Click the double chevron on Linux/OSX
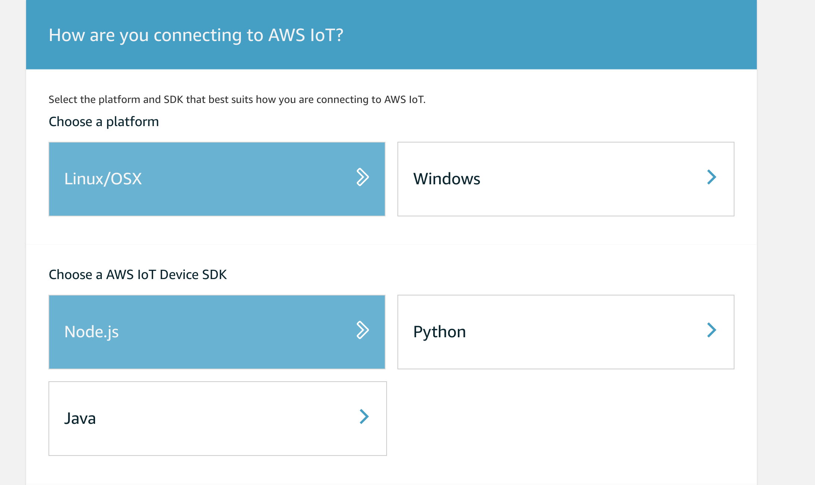The height and width of the screenshot is (485, 815). point(363,177)
